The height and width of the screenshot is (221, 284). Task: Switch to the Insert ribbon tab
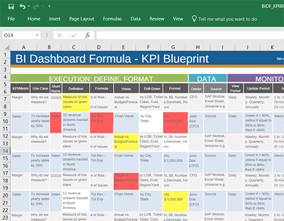click(55, 19)
